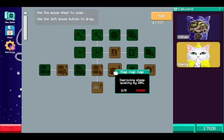
Task: Open Ushan's chat in Catcord
Action: [198, 27]
